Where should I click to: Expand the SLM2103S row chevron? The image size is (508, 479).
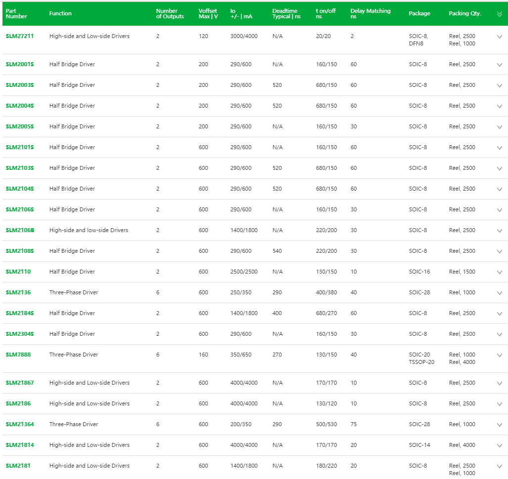[x=499, y=168]
